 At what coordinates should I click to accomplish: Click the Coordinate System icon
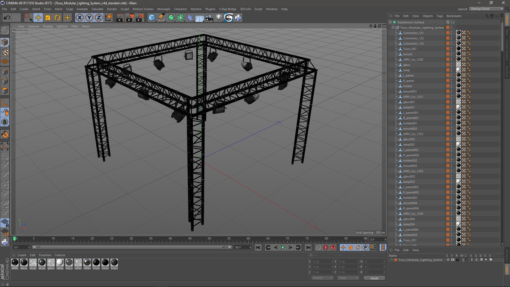coord(109,18)
